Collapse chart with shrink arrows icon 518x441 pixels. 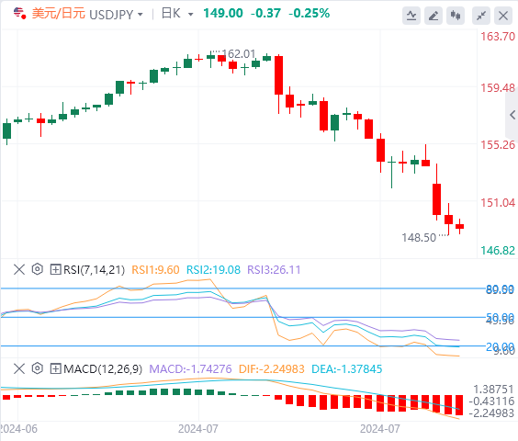click(481, 16)
